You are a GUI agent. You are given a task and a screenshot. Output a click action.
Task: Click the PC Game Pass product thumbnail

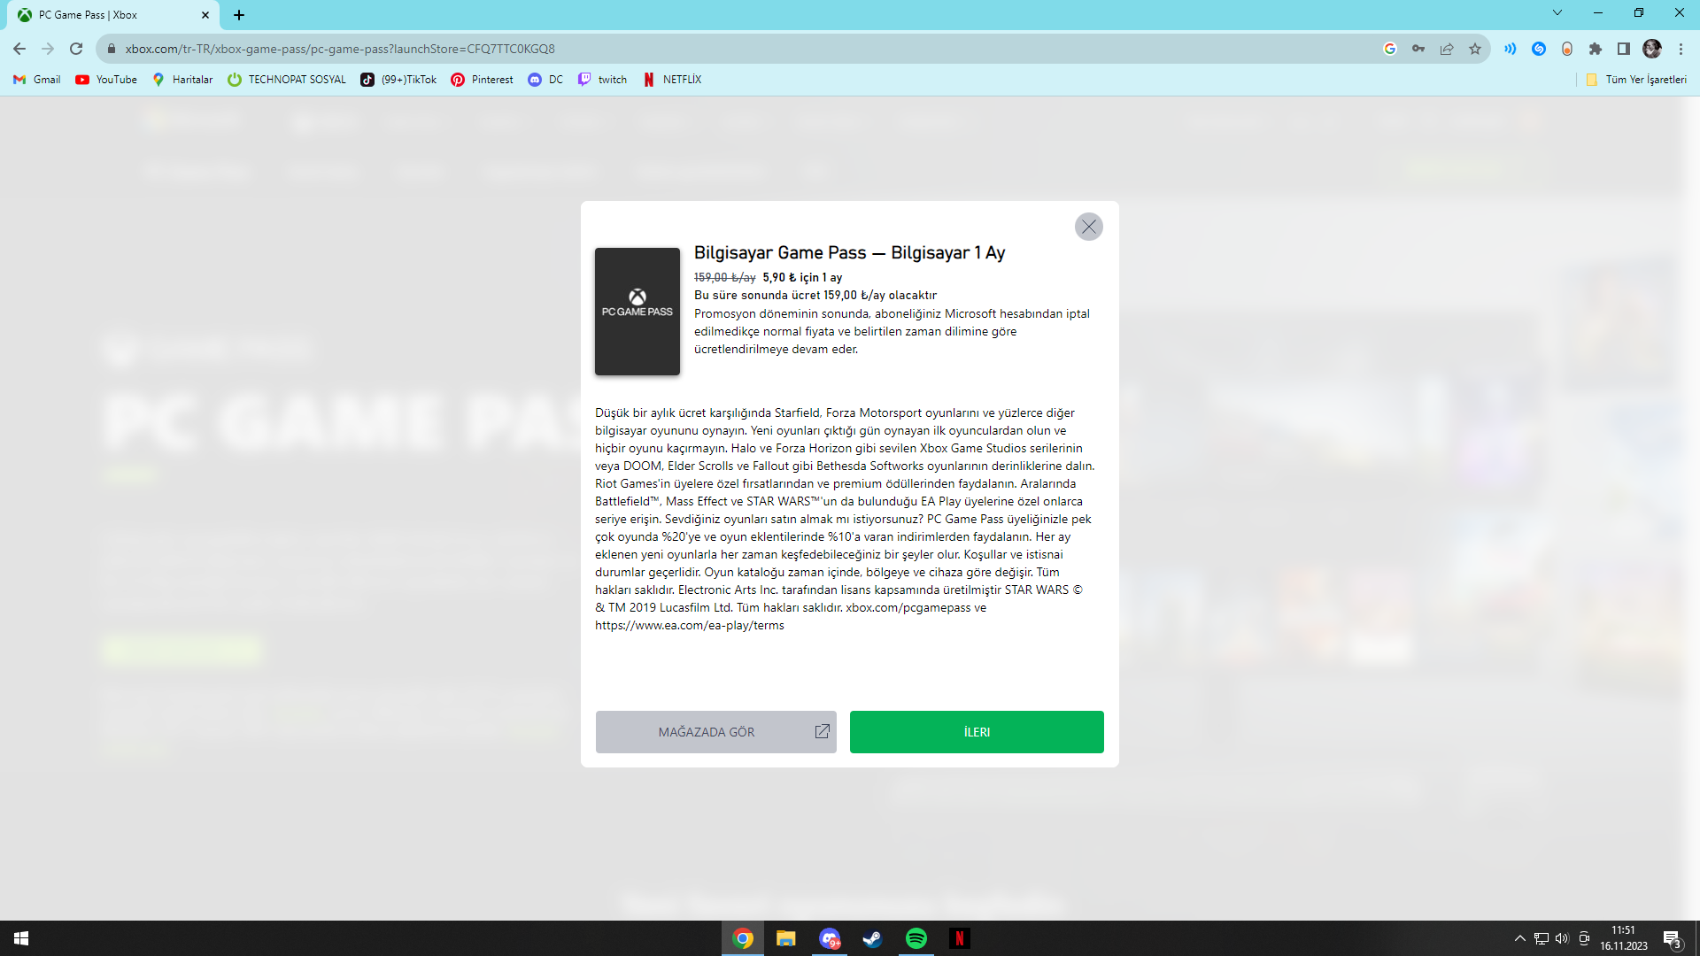coord(637,312)
